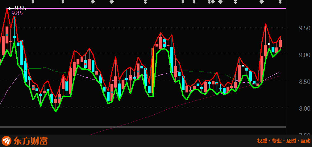Click the star marker touching an arrow marker
Viewport: 312px width, 147px height.
(x=213, y=2)
